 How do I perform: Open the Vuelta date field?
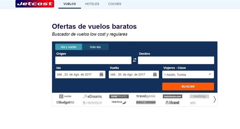[134, 74]
